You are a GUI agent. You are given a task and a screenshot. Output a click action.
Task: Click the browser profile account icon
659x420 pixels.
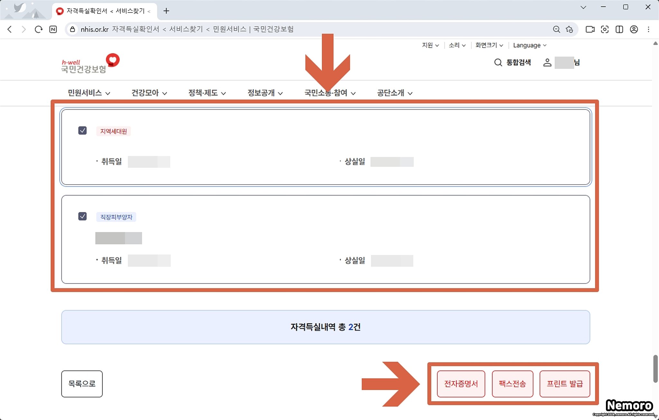pyautogui.click(x=634, y=29)
